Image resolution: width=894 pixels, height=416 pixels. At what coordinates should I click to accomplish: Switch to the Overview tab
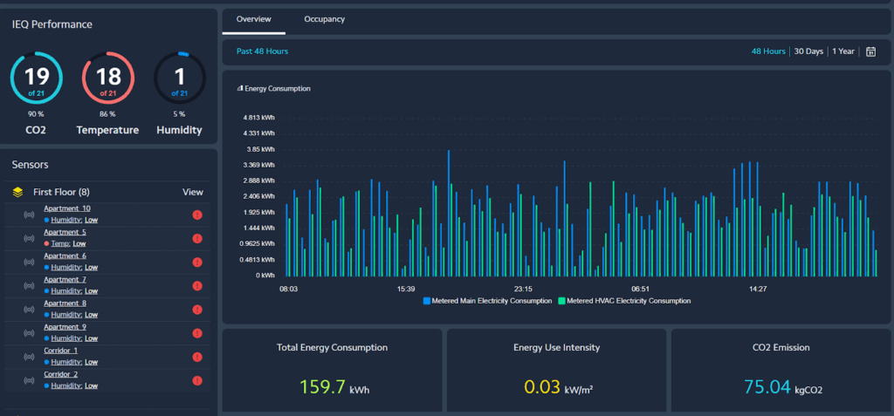[254, 19]
